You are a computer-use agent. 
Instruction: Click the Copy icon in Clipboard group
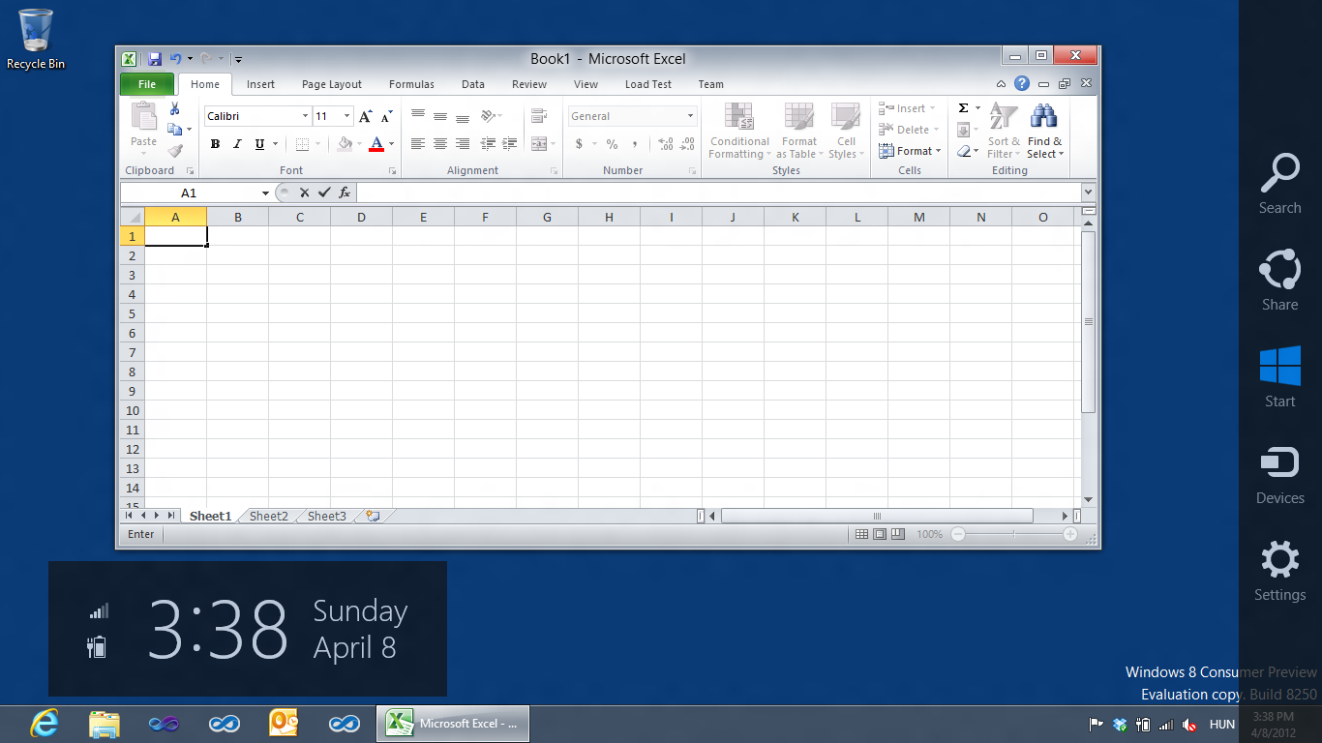coord(175,130)
